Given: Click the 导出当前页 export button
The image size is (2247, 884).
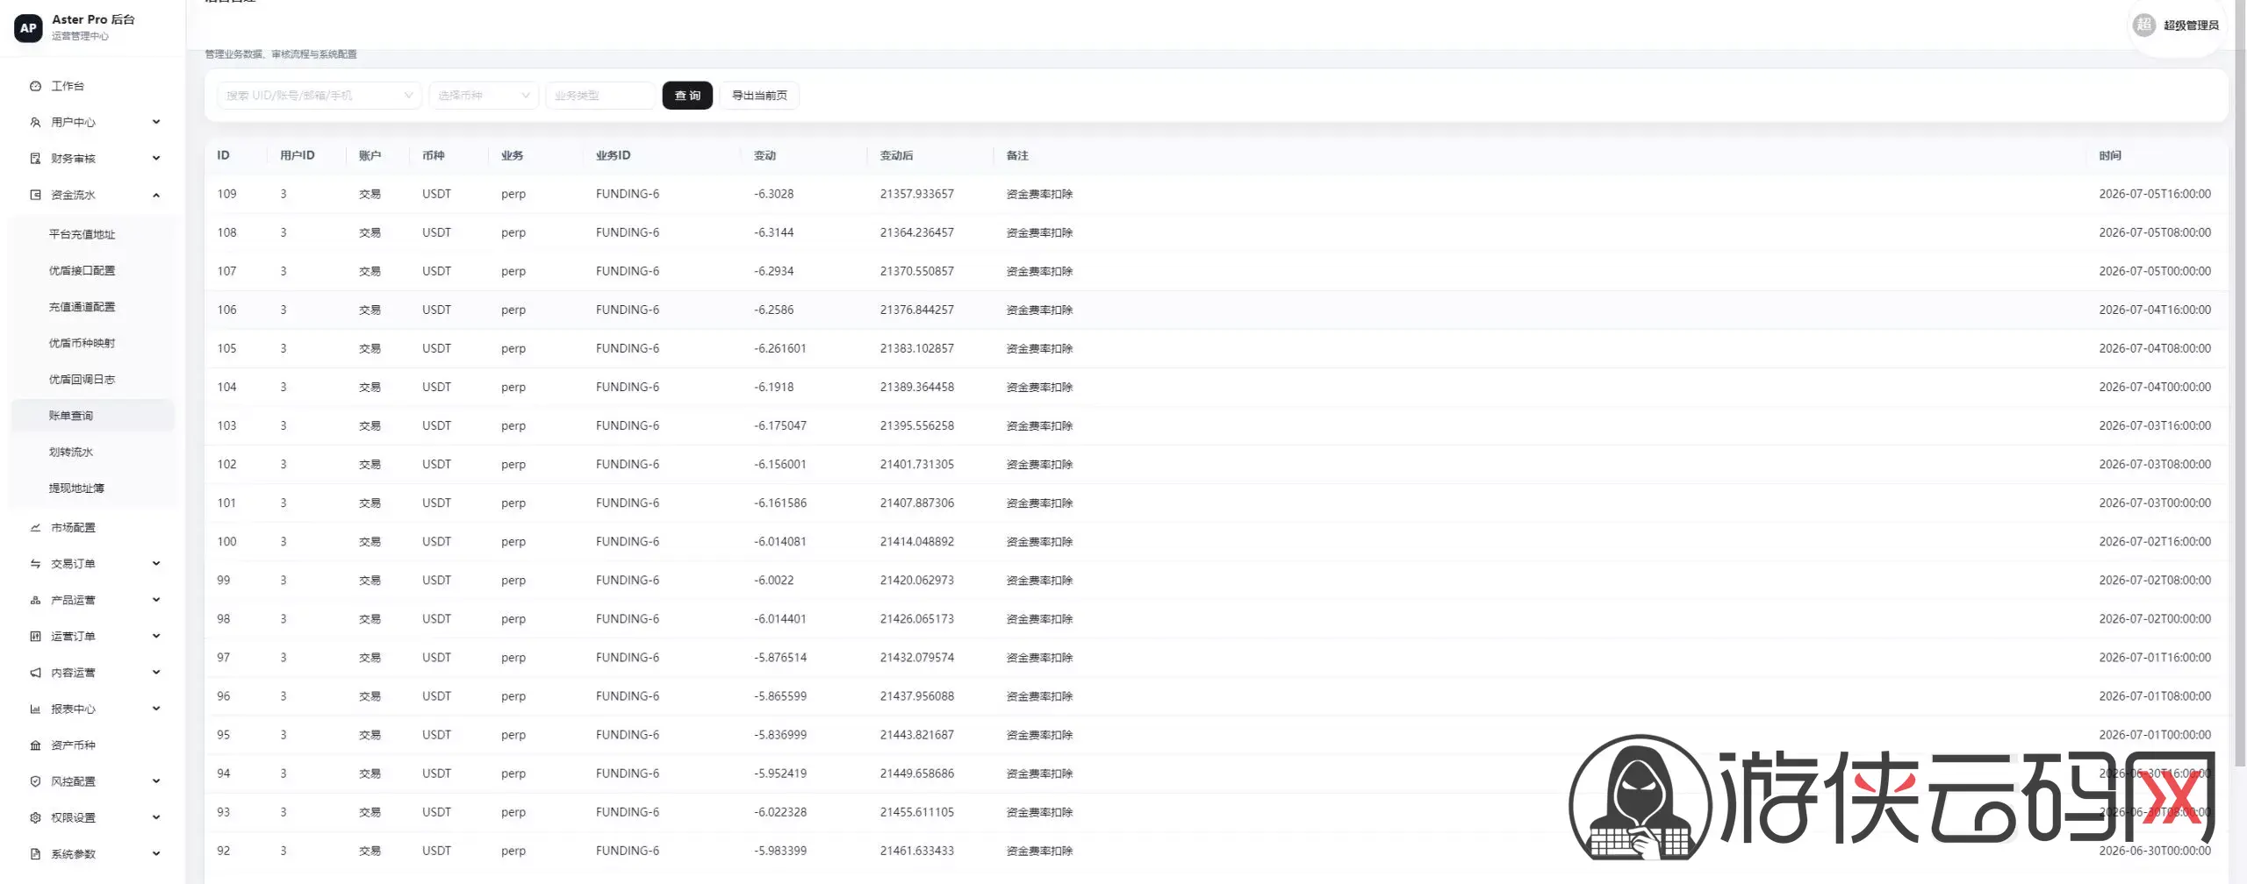Looking at the screenshot, I should click(x=759, y=96).
